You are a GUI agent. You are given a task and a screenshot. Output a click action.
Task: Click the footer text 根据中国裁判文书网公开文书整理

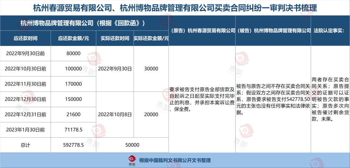click(x=175, y=160)
